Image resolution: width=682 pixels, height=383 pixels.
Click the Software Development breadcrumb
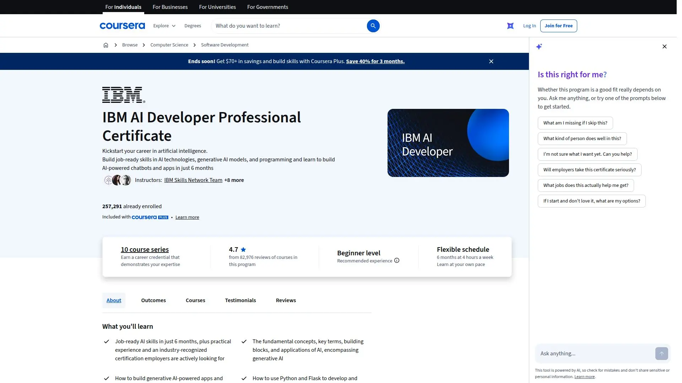coord(224,45)
